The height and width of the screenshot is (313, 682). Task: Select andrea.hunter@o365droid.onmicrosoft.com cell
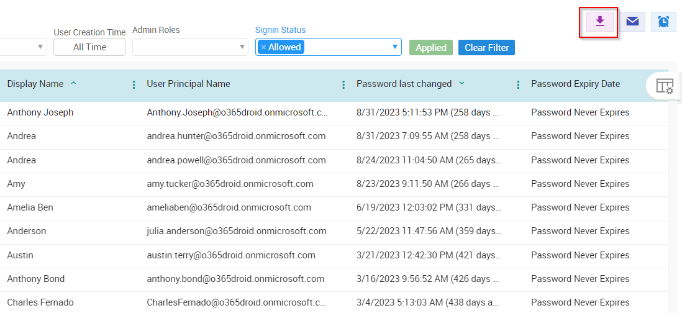tap(236, 136)
